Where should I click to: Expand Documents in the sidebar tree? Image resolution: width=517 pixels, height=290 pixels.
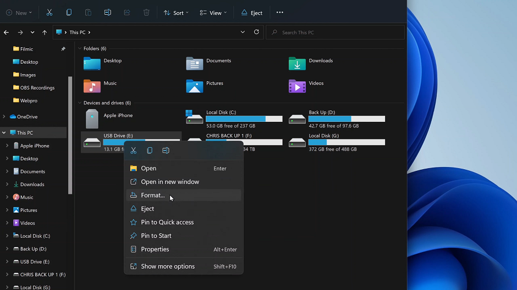click(x=7, y=171)
